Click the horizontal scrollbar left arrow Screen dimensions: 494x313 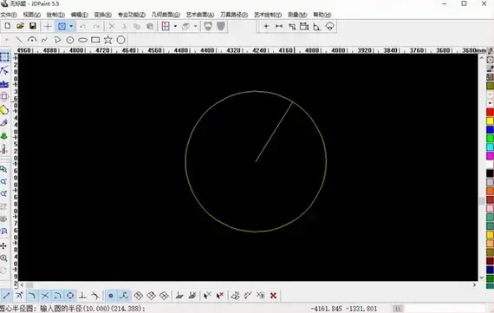point(22,285)
